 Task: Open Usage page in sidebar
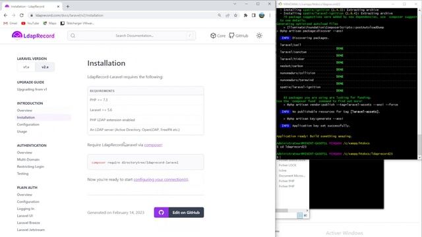pos(22,132)
